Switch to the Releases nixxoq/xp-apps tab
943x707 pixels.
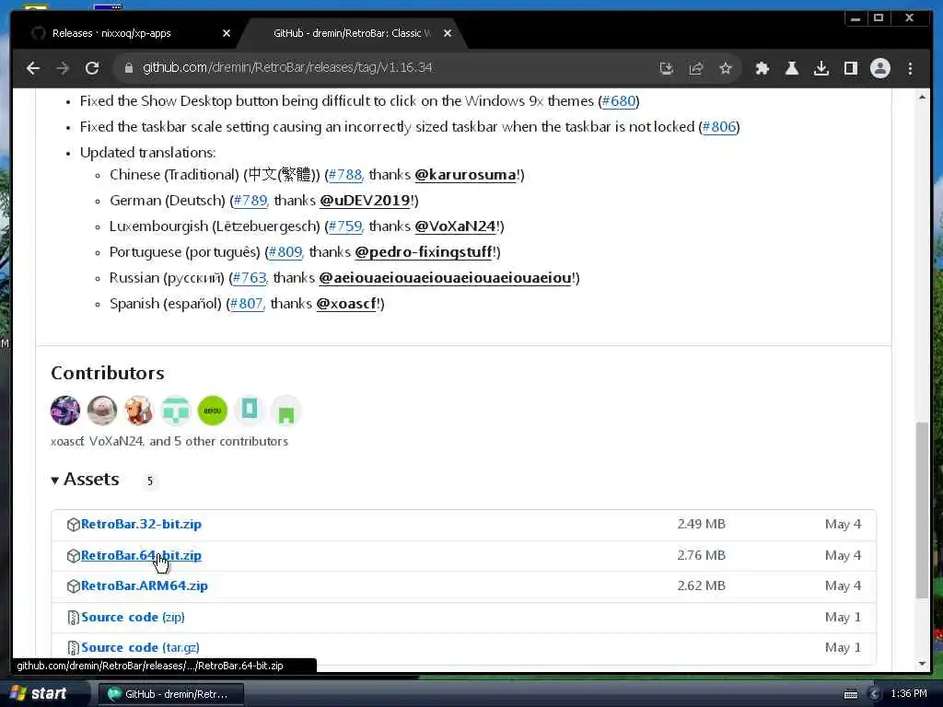pyautogui.click(x=111, y=33)
